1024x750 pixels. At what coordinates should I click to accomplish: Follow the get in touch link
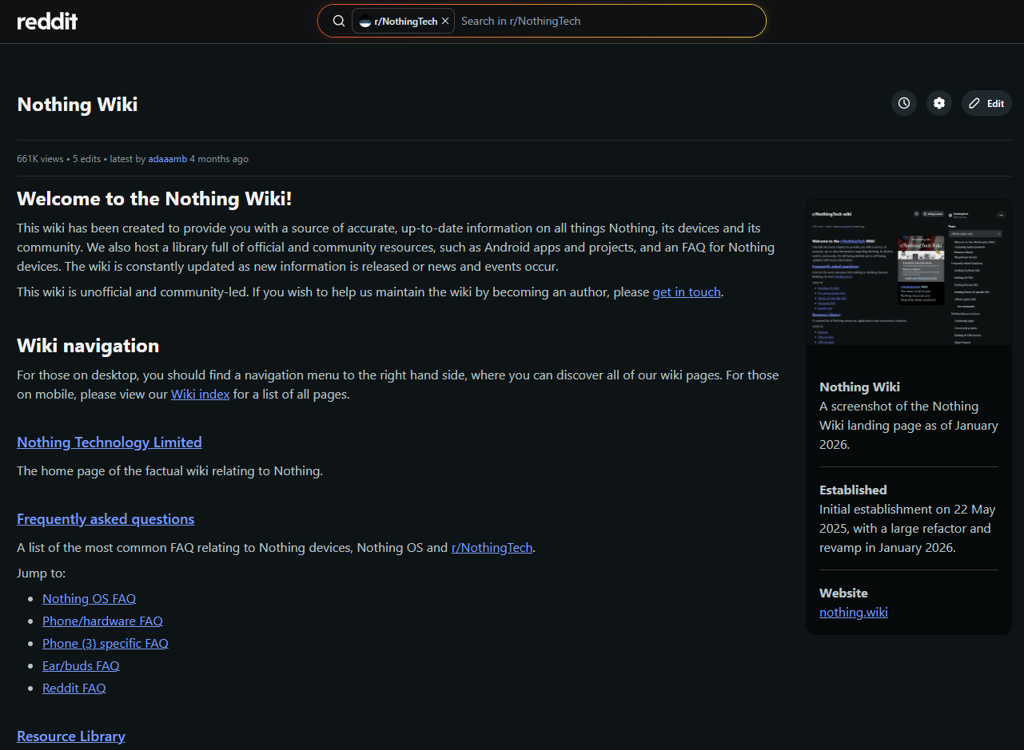687,292
